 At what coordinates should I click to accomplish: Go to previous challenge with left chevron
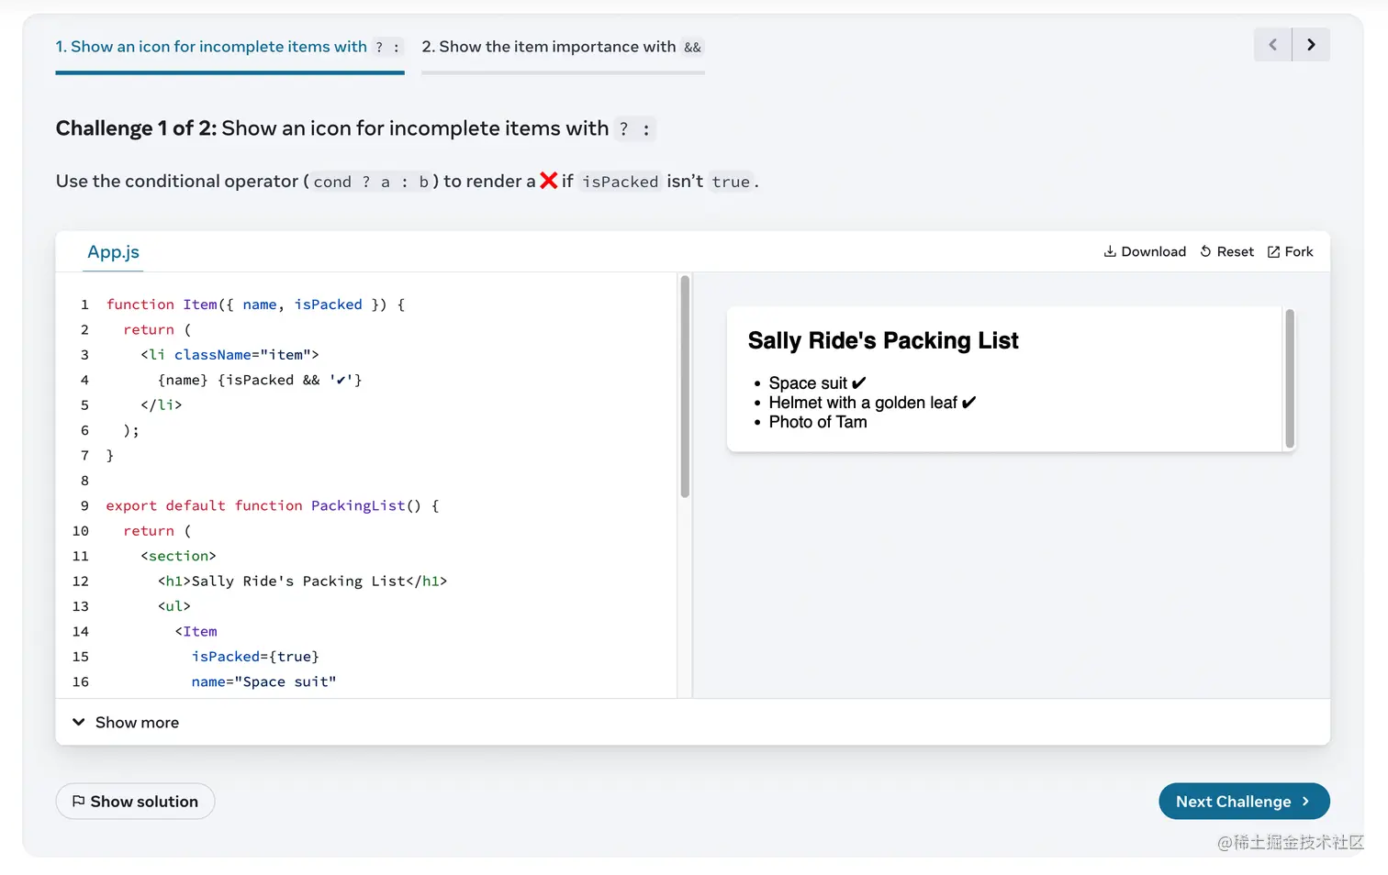[1272, 45]
